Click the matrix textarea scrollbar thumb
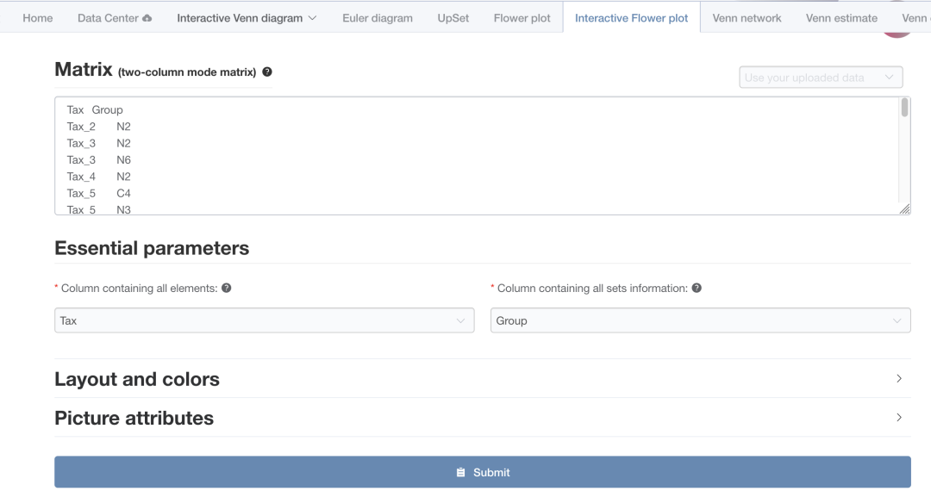Viewport: 931px width, 491px height. (x=904, y=108)
